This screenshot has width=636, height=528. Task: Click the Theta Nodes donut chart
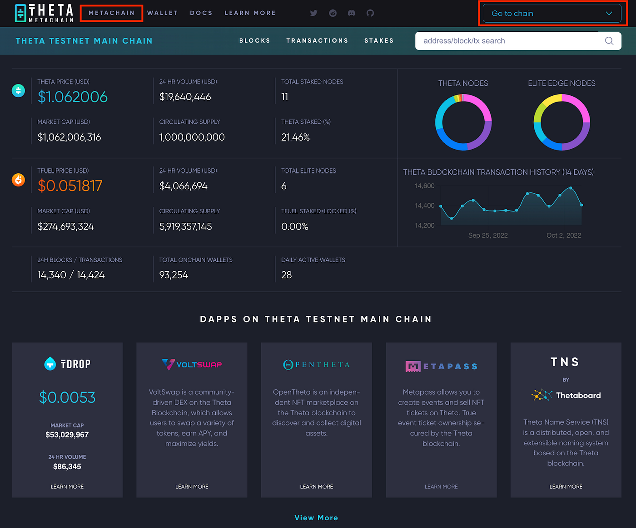[463, 122]
